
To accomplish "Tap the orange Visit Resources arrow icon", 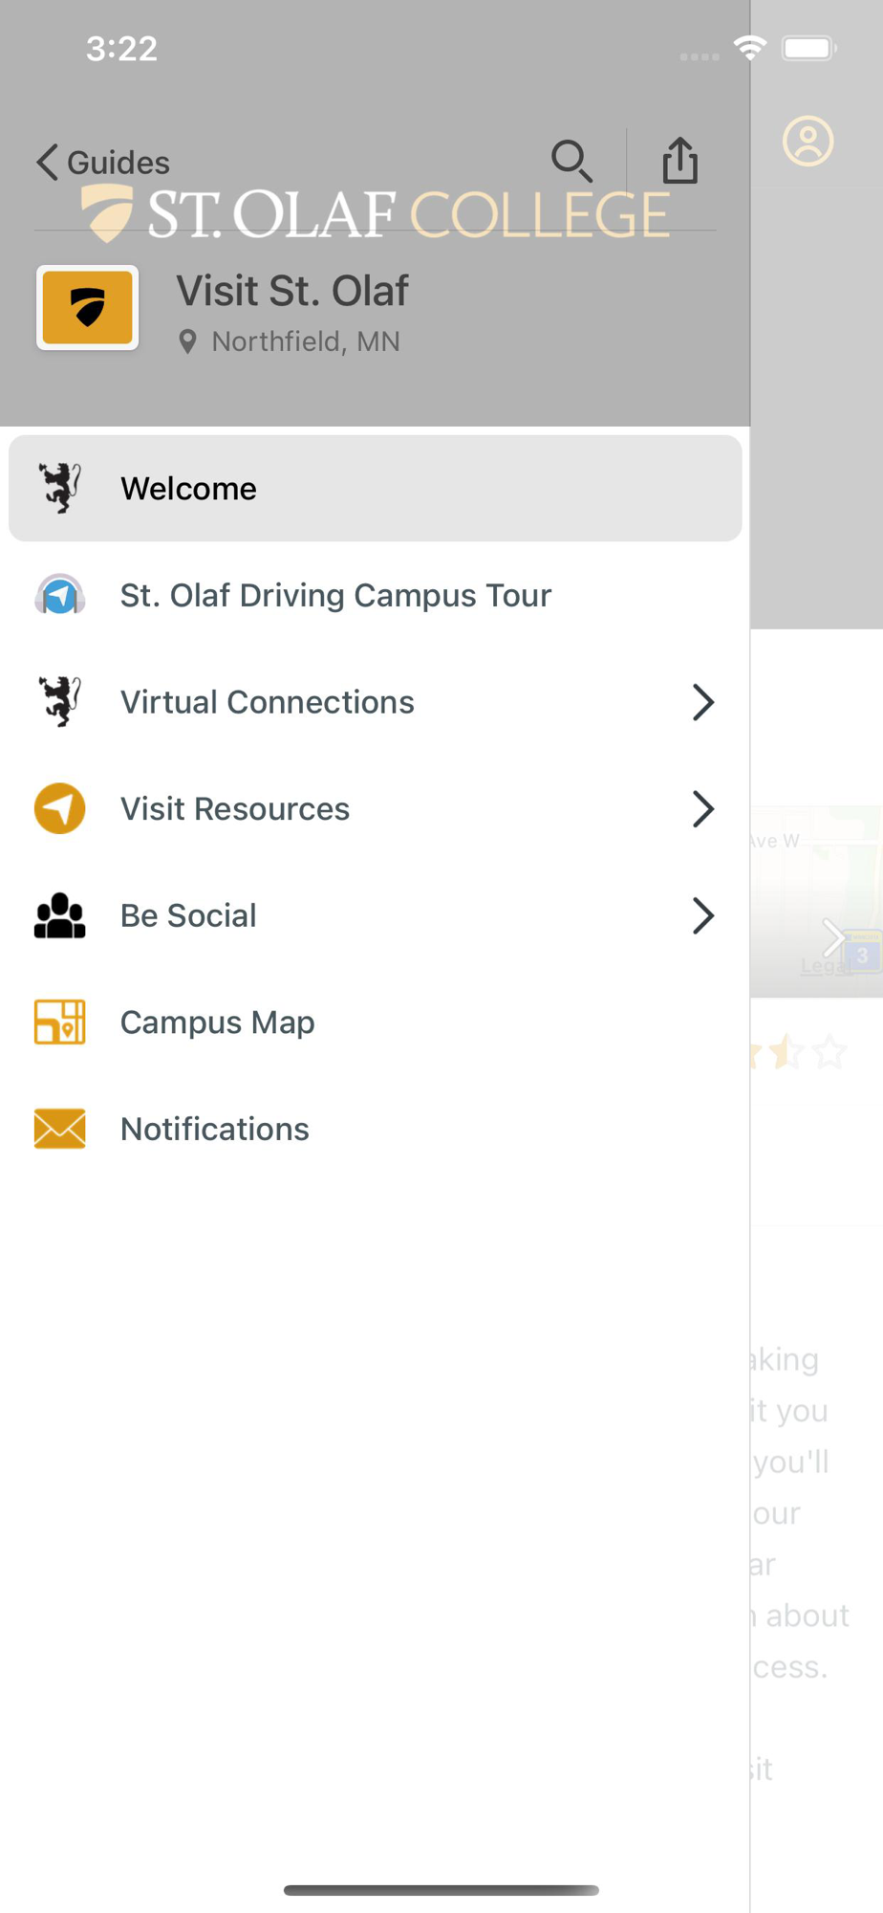I will point(59,808).
